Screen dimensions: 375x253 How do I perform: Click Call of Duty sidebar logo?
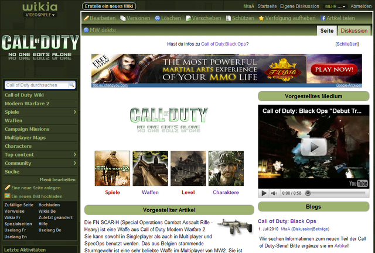(x=40, y=47)
